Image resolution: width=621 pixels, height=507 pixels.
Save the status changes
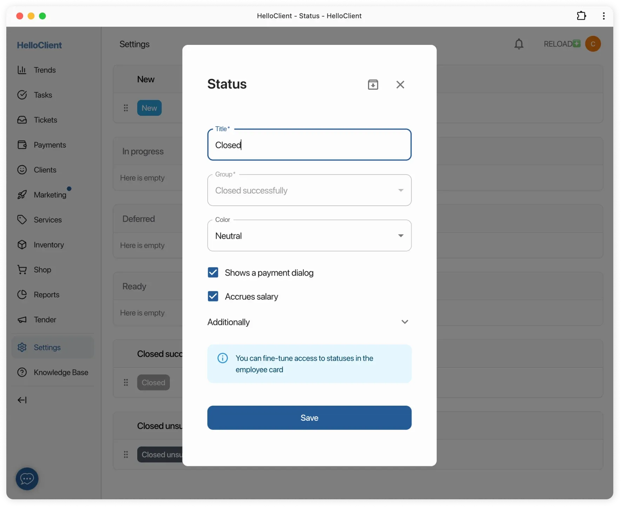click(x=309, y=418)
